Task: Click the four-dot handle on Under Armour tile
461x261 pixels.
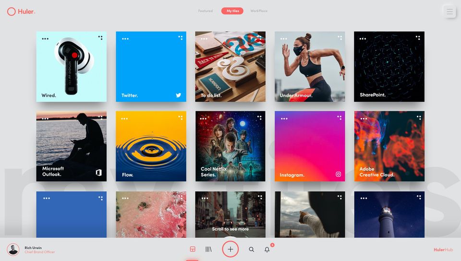Action: tap(340, 38)
